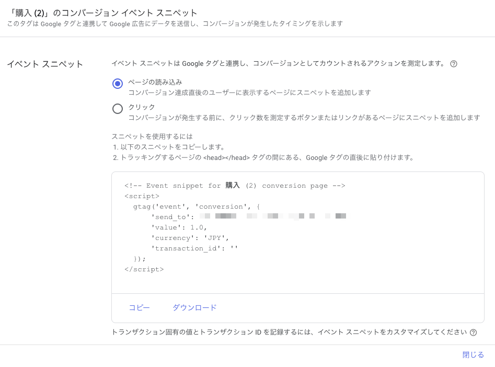Select the ページの読み込み radio button
The height and width of the screenshot is (367, 495).
coord(118,84)
